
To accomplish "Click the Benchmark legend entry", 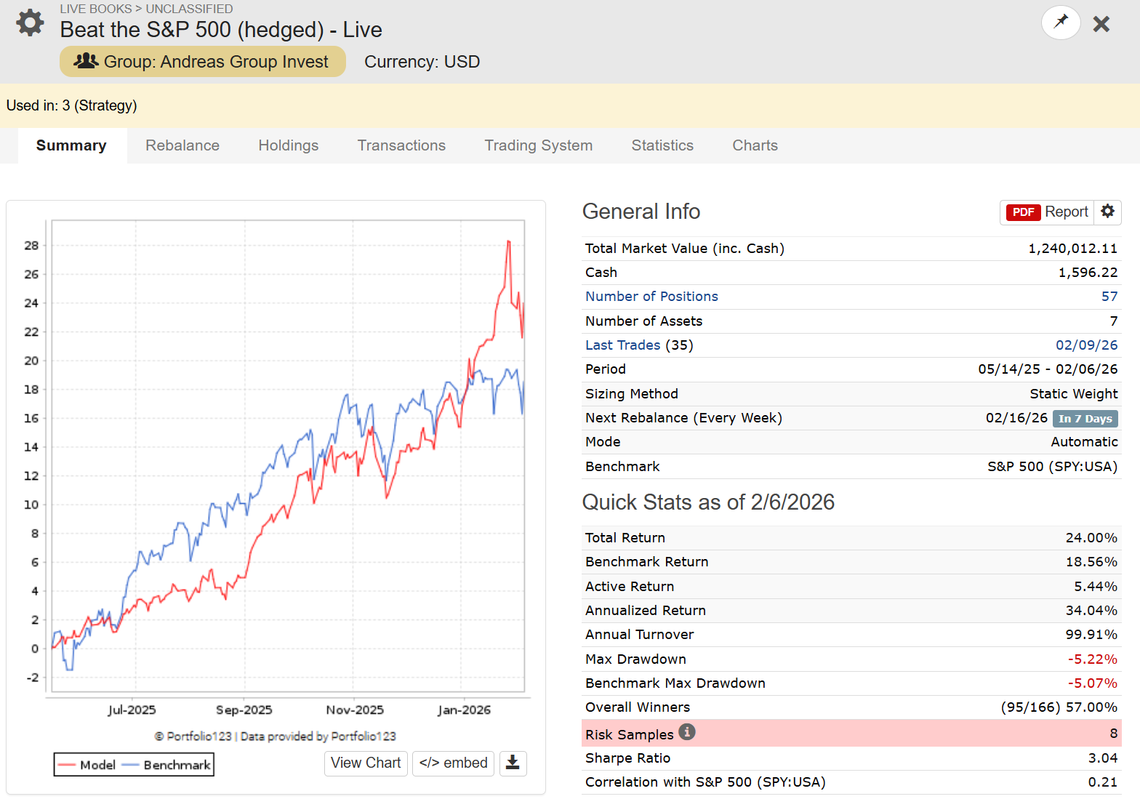I will [x=166, y=765].
